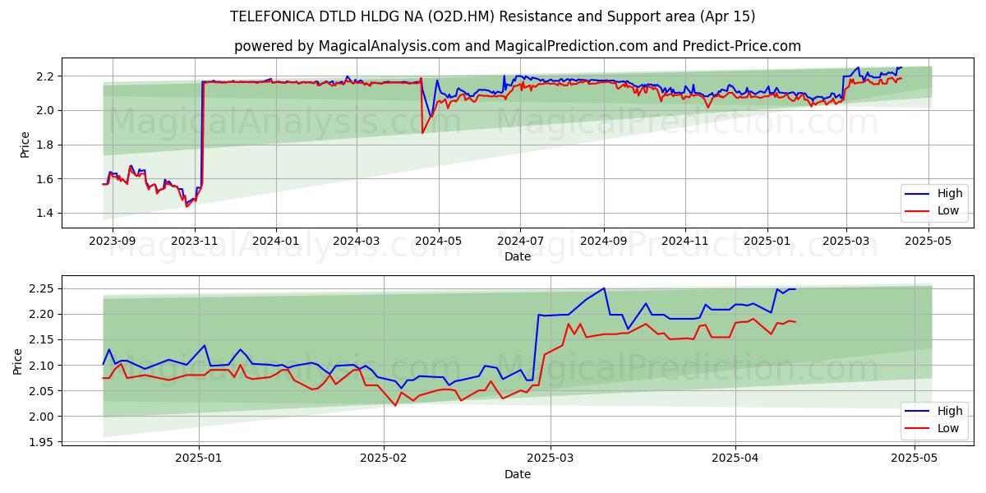
Task: Click the '1.6' price tick on upper chart
Action: [x=45, y=179]
